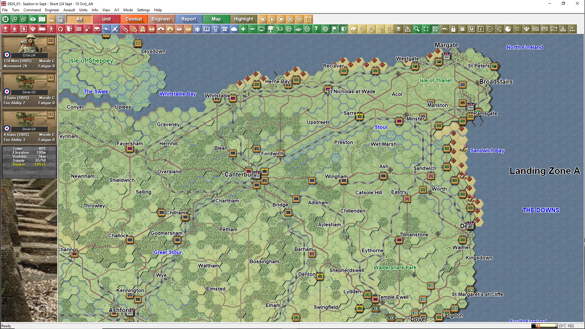
Task: Click the cloud weather icon
Action: (234, 29)
